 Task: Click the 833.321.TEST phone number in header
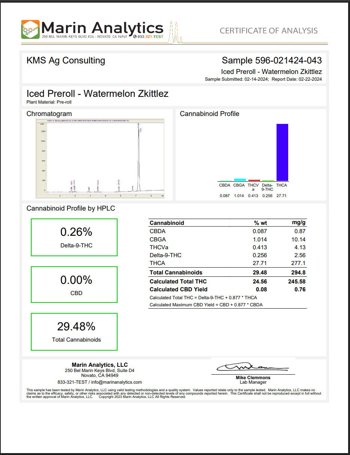[151, 37]
